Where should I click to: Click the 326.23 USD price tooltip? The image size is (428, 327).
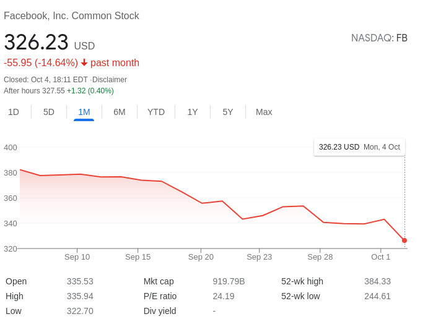359,147
